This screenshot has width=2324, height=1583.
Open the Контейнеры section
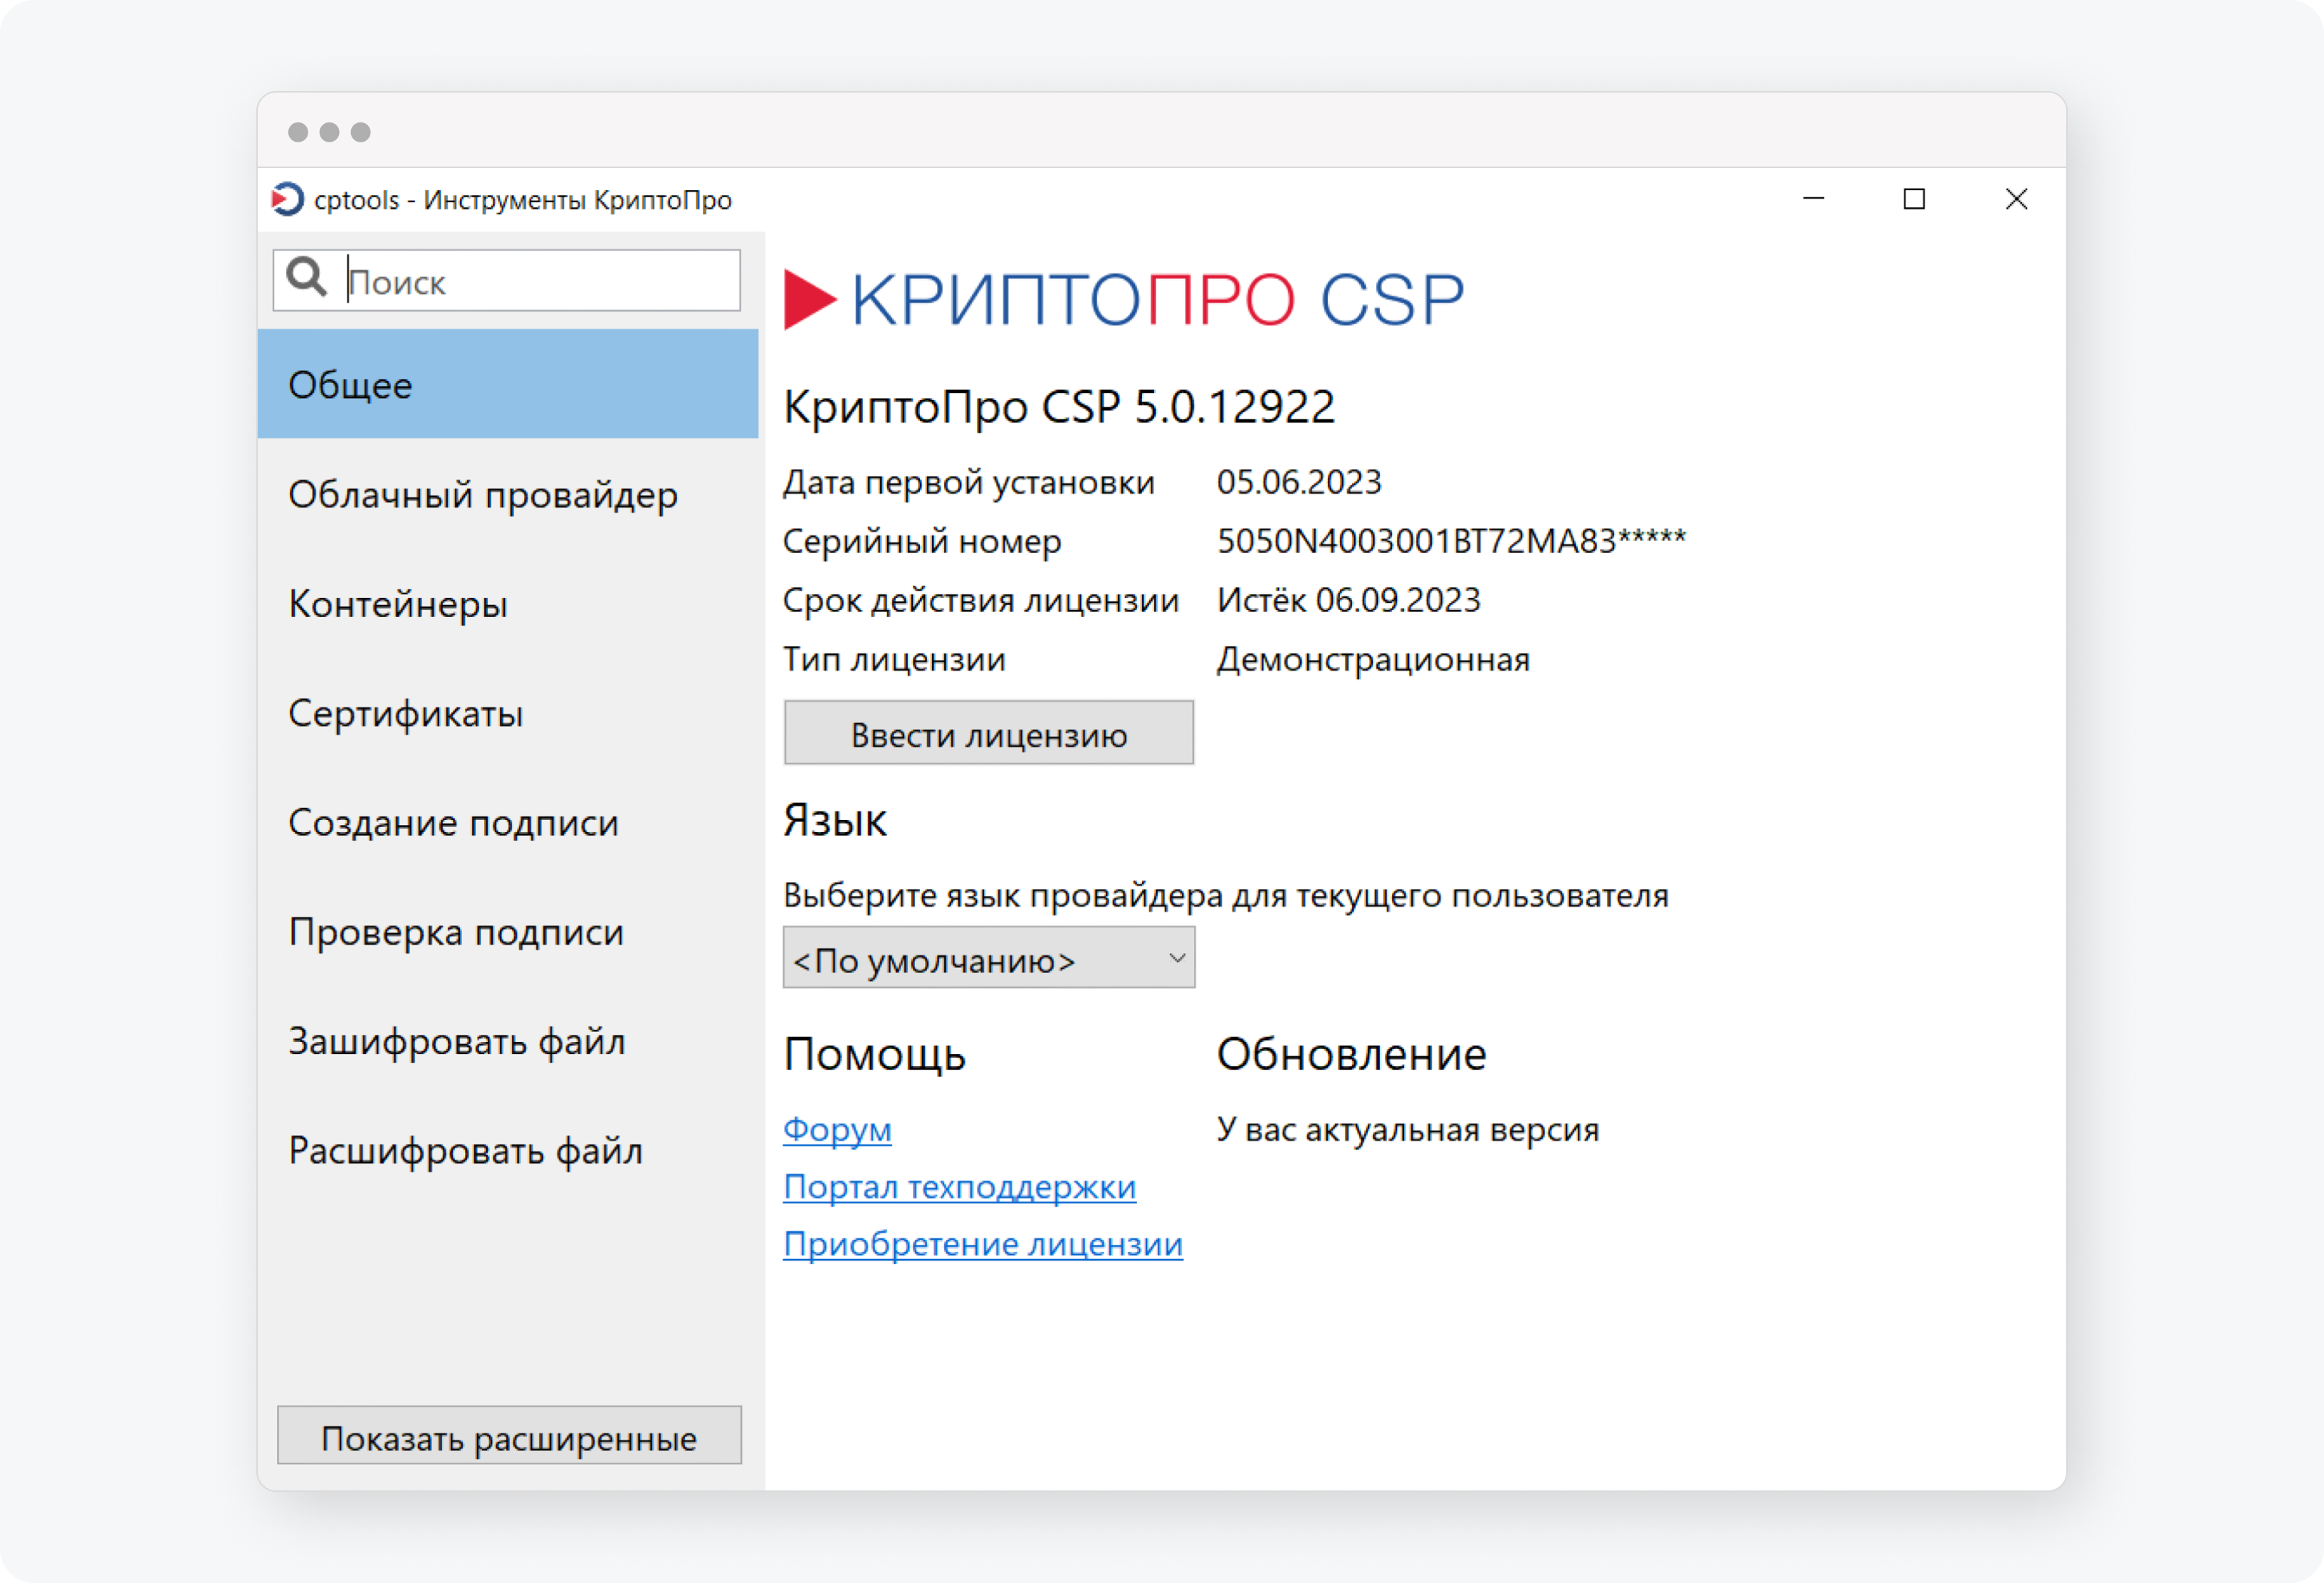coord(508,604)
